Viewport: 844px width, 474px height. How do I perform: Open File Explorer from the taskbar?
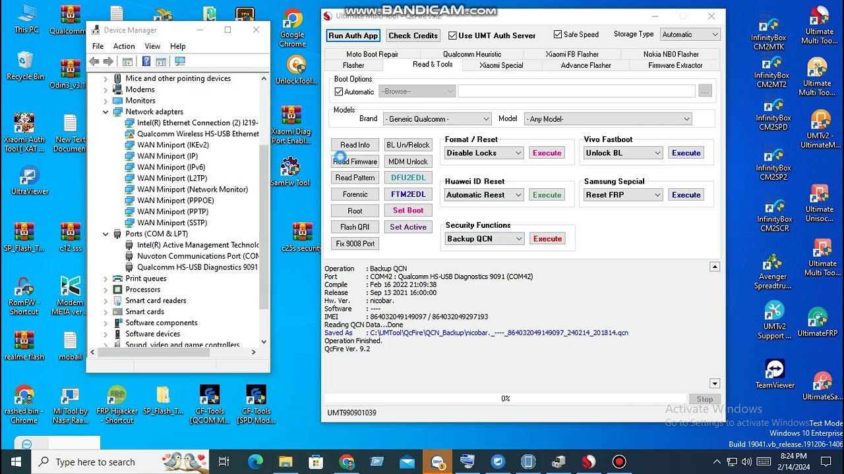286,461
